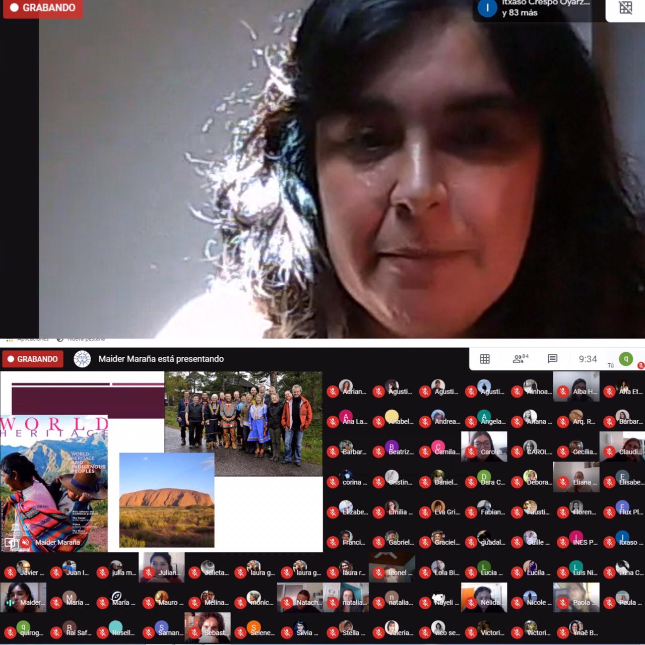Click the muted mic icon on Alba H. tile
This screenshot has height=645, width=645.
tap(563, 392)
